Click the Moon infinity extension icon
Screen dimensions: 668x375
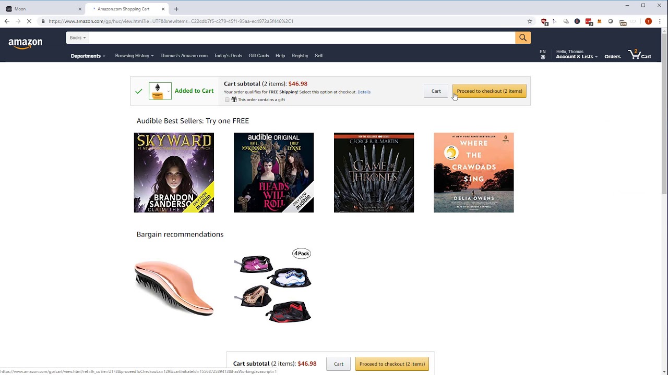pyautogui.click(x=633, y=21)
